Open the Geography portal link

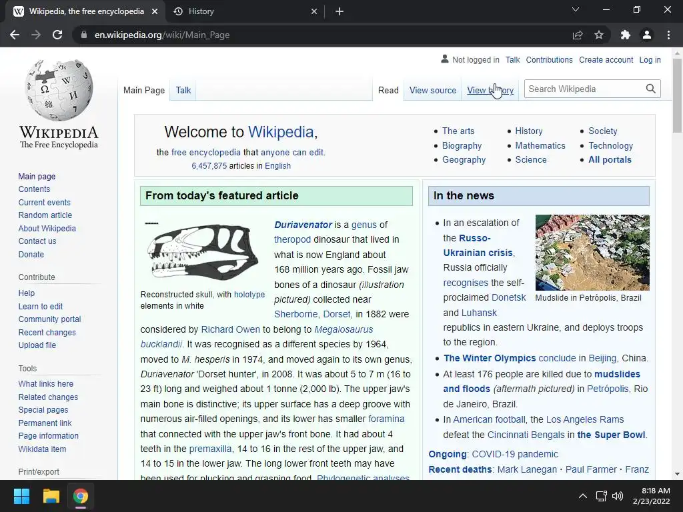tap(464, 159)
